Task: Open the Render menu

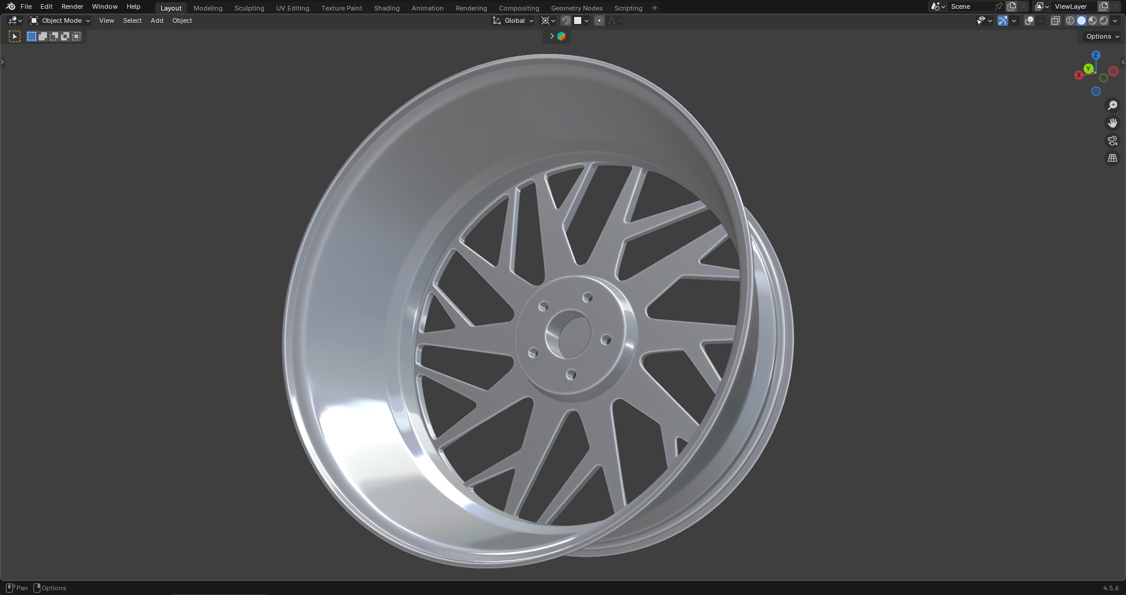Action: pyautogui.click(x=72, y=6)
